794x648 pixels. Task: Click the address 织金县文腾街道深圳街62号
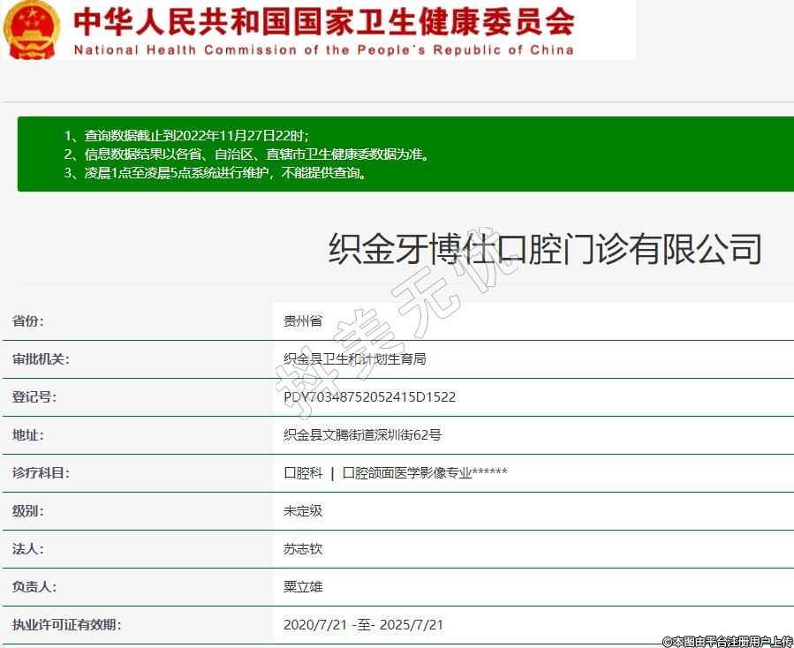point(362,435)
